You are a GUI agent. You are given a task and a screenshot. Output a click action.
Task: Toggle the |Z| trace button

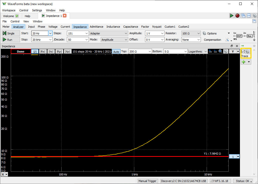point(35,52)
